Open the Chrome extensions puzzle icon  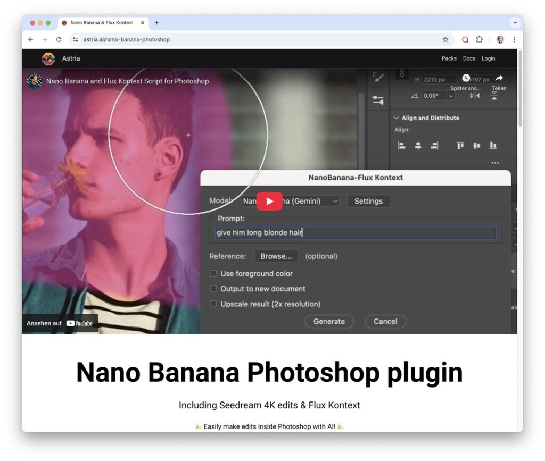pos(480,39)
